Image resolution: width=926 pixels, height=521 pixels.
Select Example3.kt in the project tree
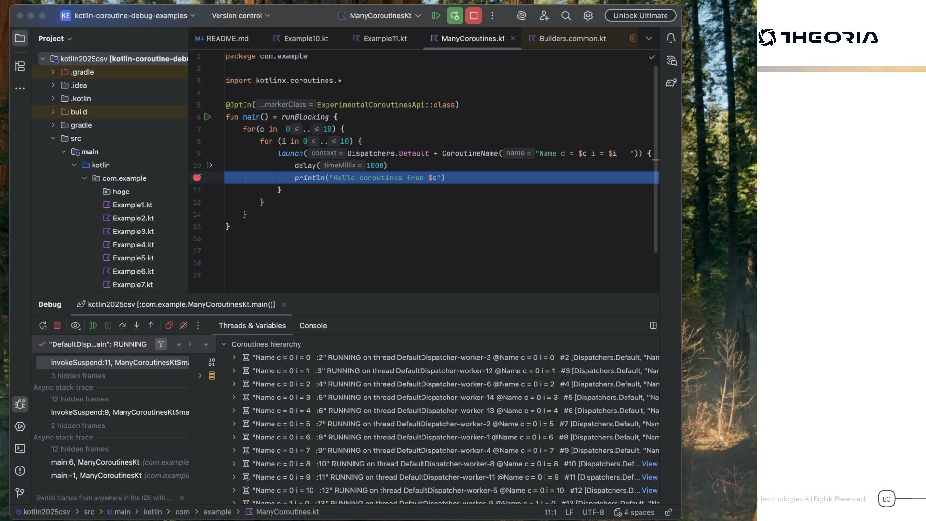click(133, 232)
